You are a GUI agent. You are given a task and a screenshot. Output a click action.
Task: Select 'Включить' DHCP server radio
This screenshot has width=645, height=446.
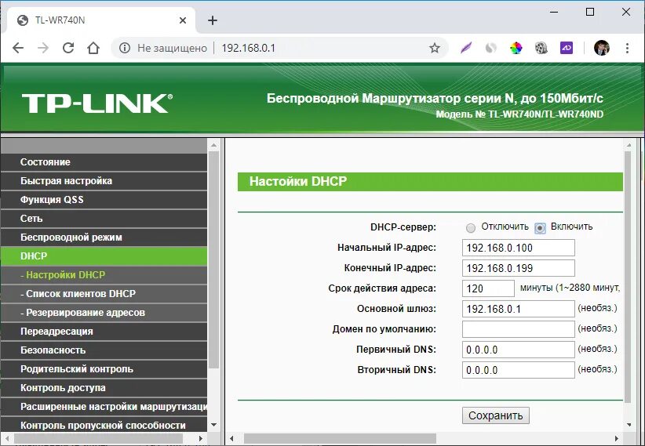(x=540, y=228)
